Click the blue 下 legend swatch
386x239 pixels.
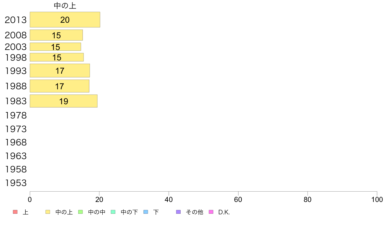(146, 212)
